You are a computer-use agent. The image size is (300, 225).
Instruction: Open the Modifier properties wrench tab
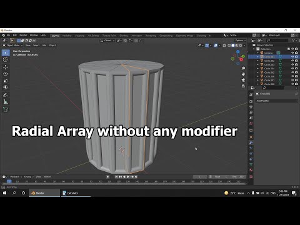pyautogui.click(x=251, y=142)
